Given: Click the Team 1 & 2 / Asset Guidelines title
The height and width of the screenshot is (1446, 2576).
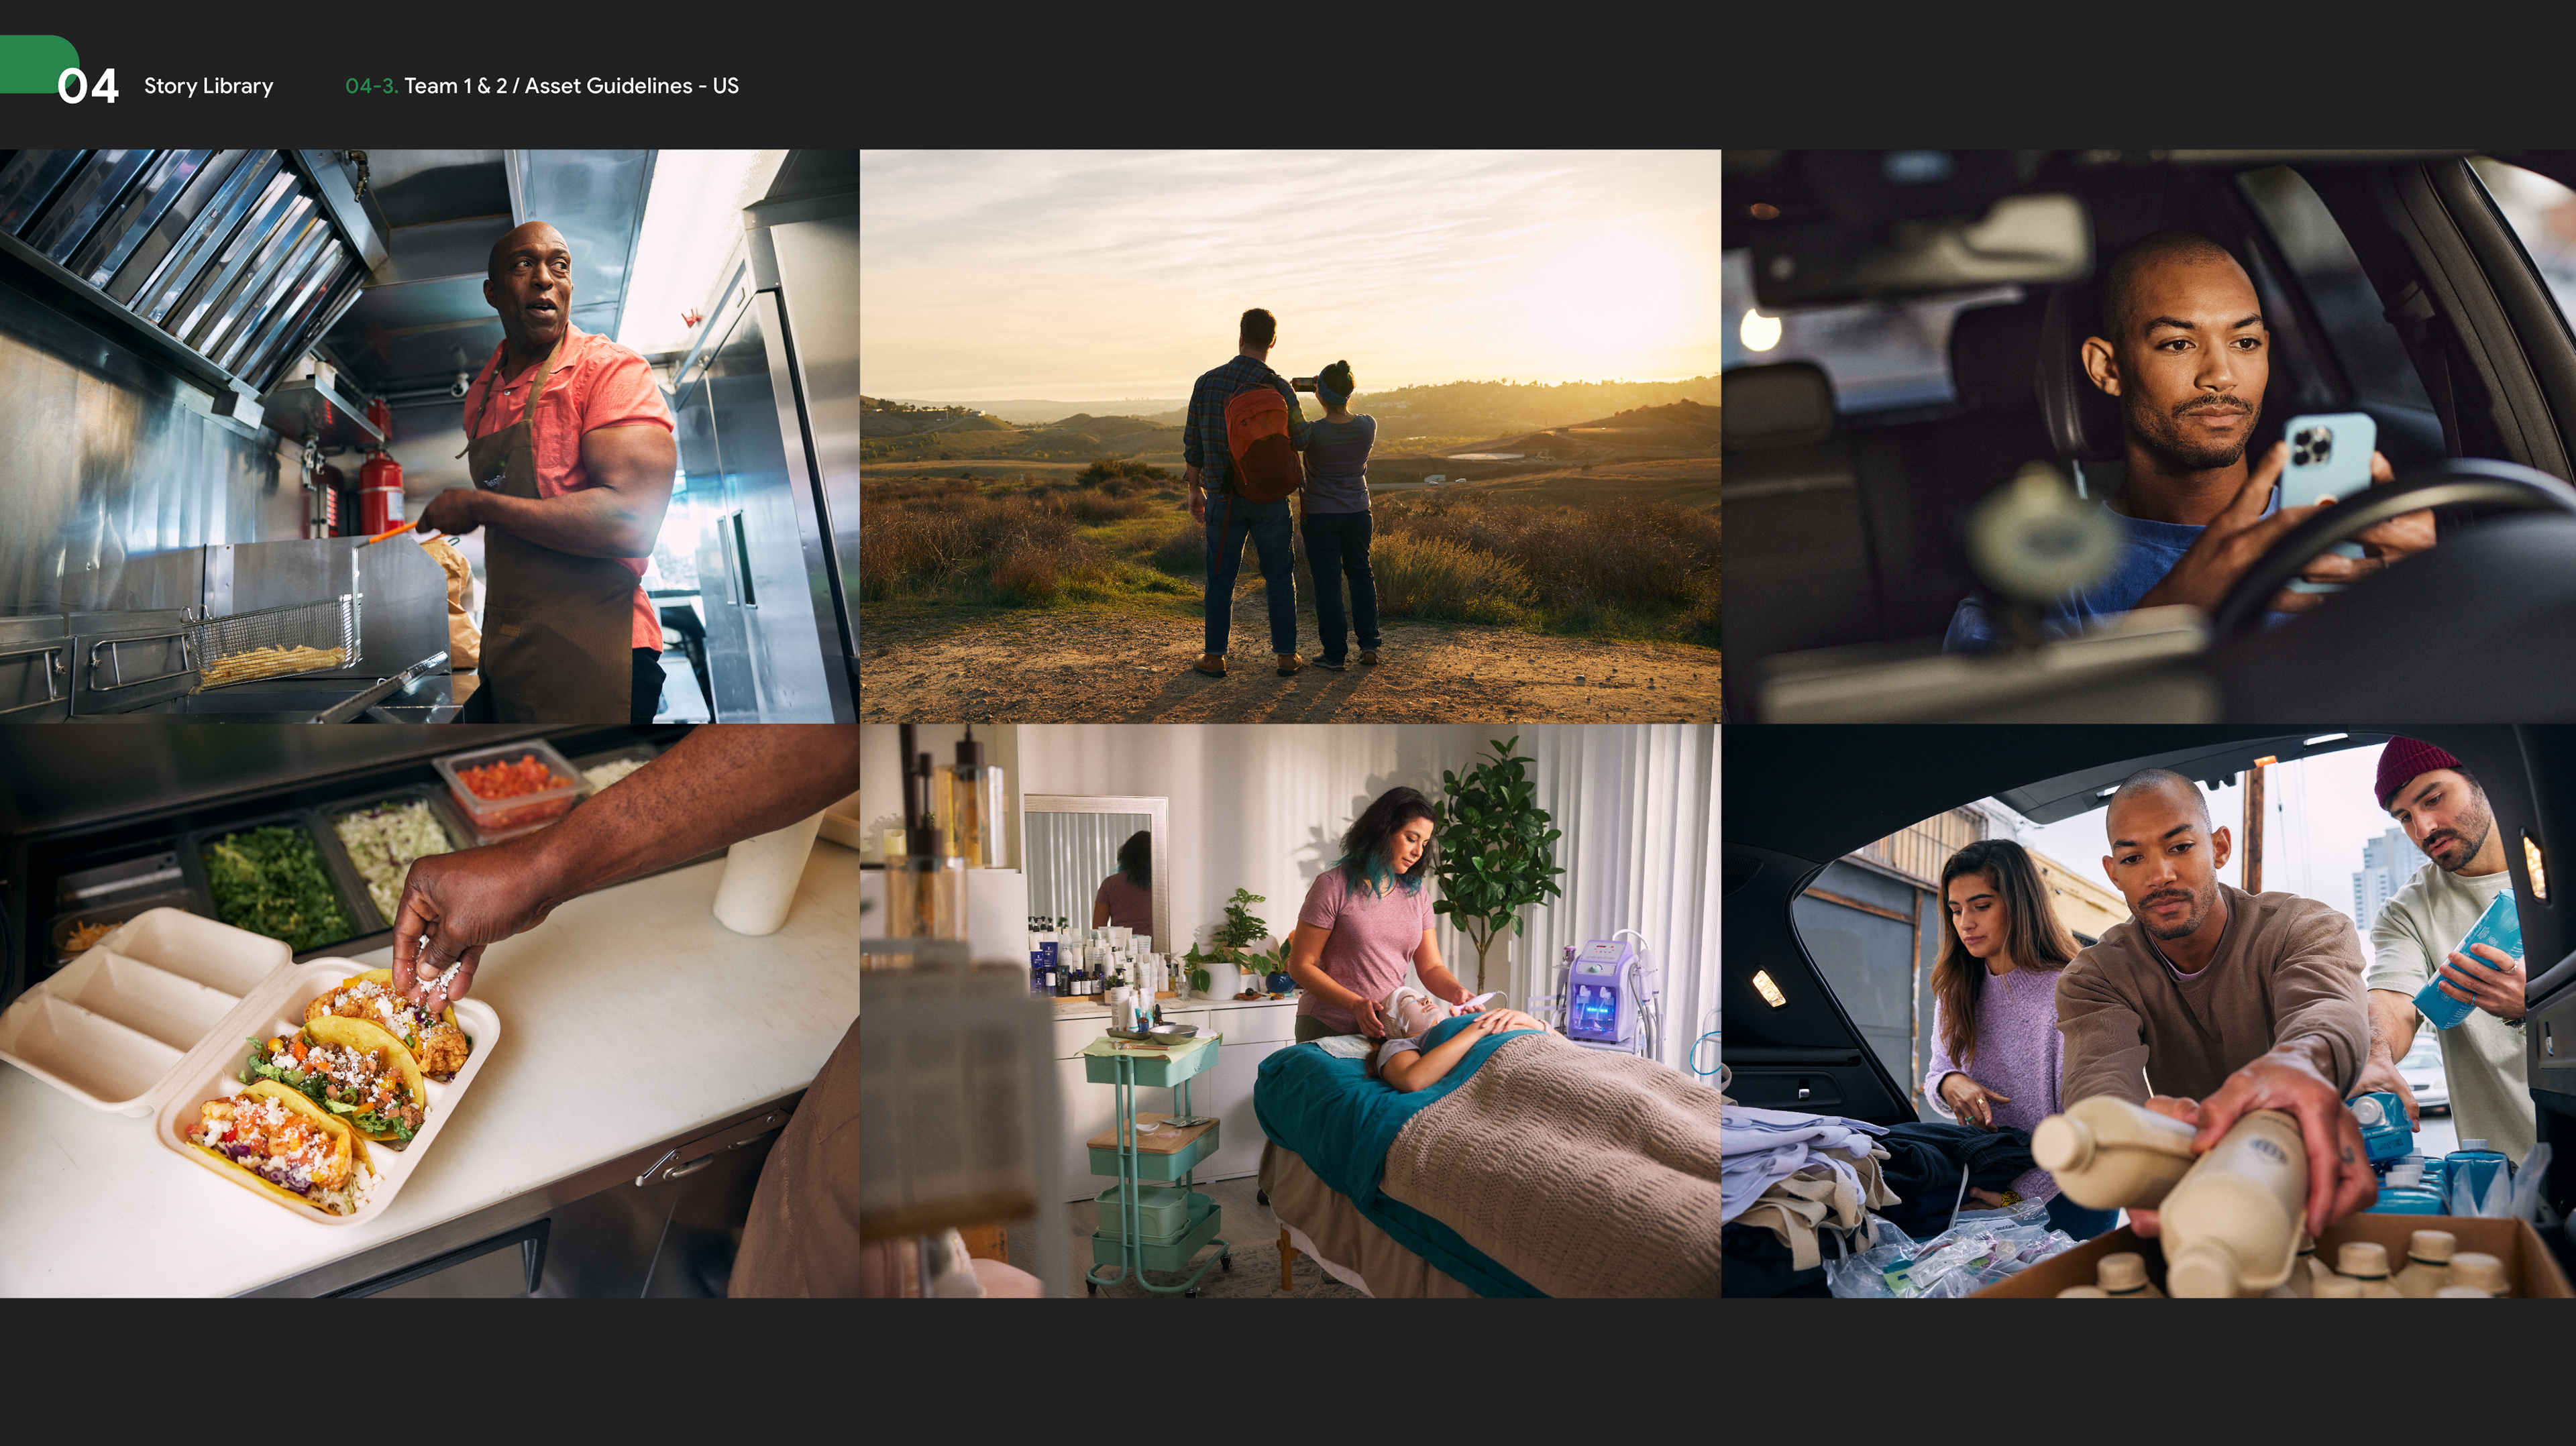Looking at the screenshot, I should coord(571,86).
